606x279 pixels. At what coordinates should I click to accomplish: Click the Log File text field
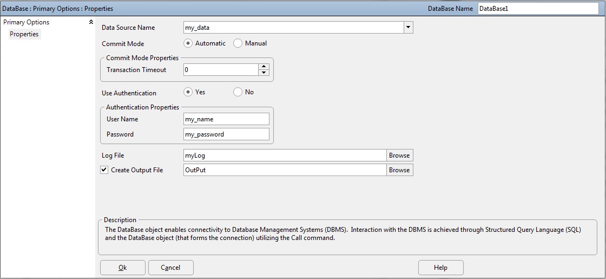click(x=285, y=155)
